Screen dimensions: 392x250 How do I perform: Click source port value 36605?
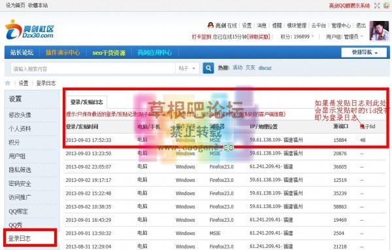[x=340, y=167]
